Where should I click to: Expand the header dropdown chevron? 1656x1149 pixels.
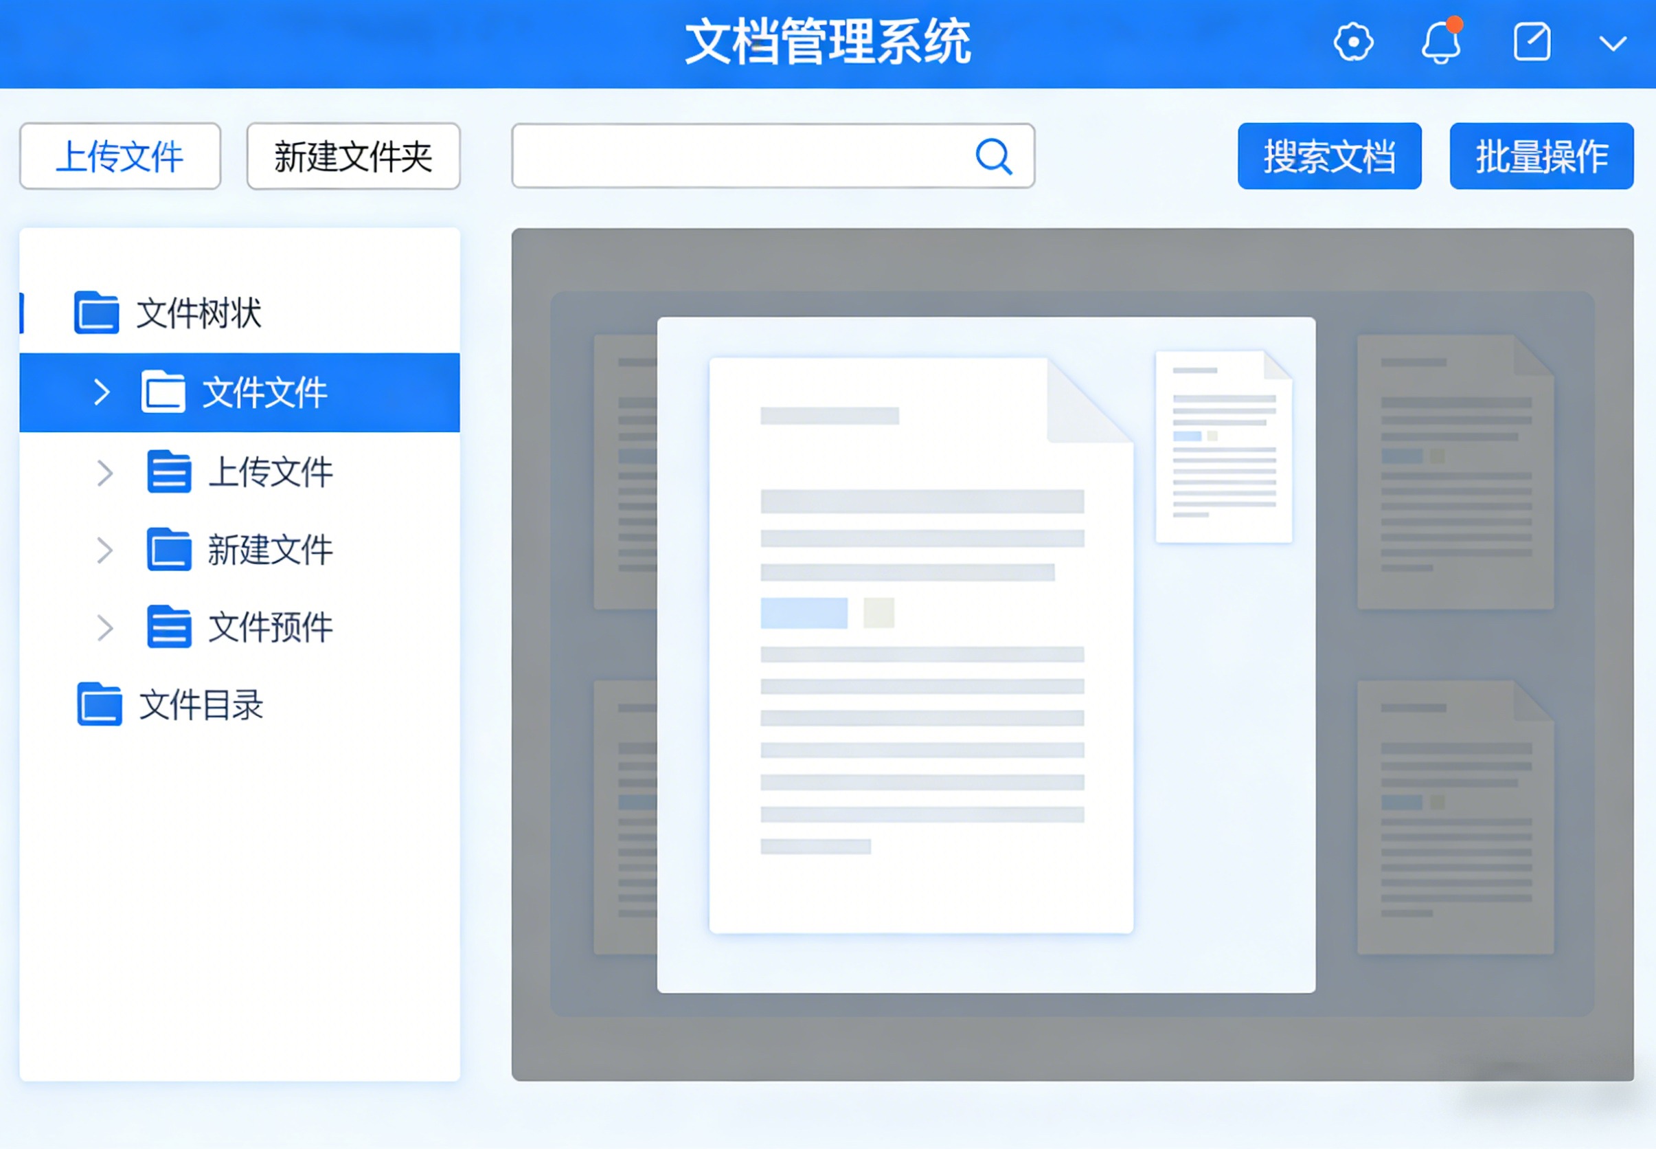point(1613,44)
